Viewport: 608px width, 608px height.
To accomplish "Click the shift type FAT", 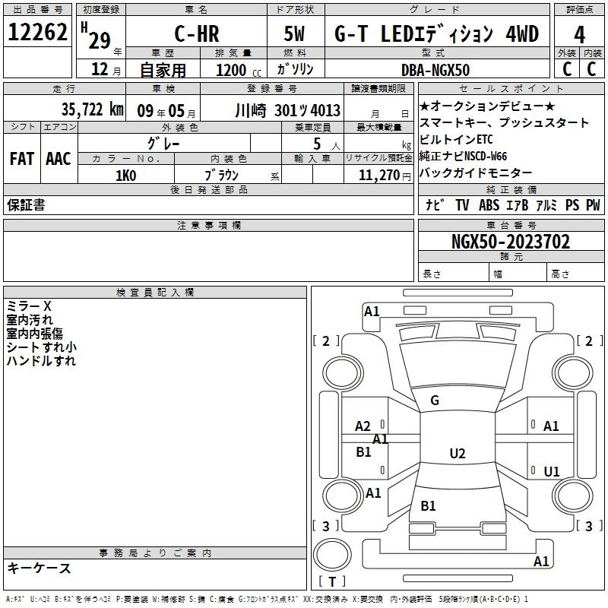I will 22,159.
